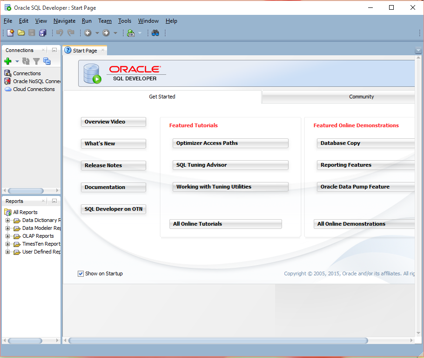Open Working with Tuning Utilities tutorial
Image resolution: width=424 pixels, height=358 pixels.
point(230,187)
